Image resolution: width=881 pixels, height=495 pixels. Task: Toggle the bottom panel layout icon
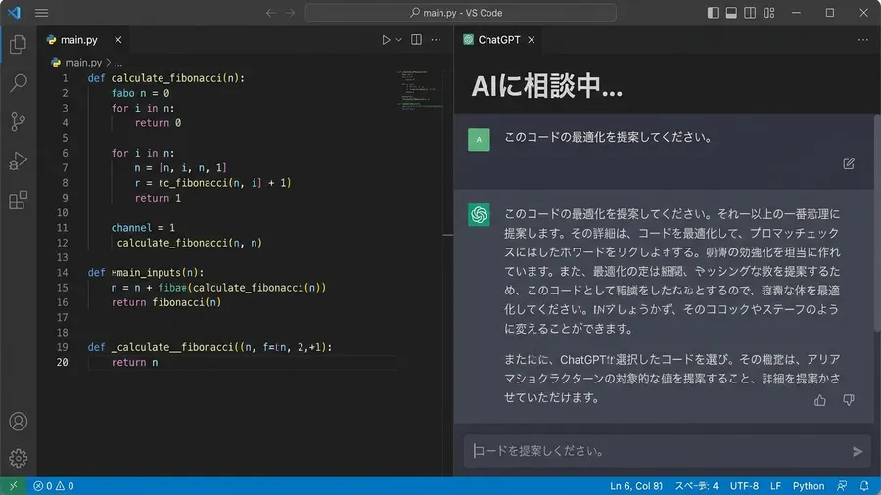click(731, 13)
